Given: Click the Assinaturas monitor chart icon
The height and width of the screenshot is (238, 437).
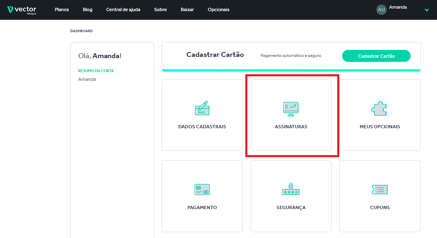Looking at the screenshot, I should pyautogui.click(x=291, y=108).
